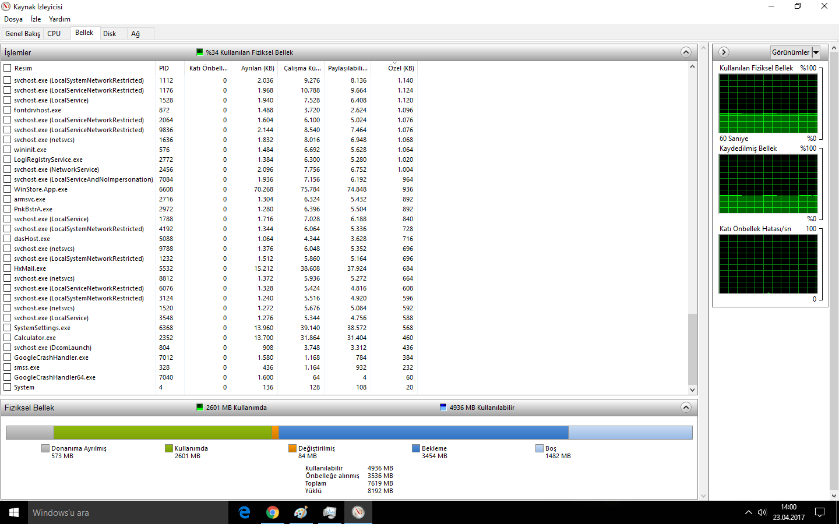This screenshot has width=839, height=524.
Task: Check the System process checkbox
Action: (x=8, y=387)
